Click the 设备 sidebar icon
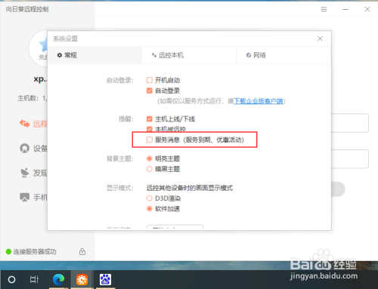 [25, 148]
